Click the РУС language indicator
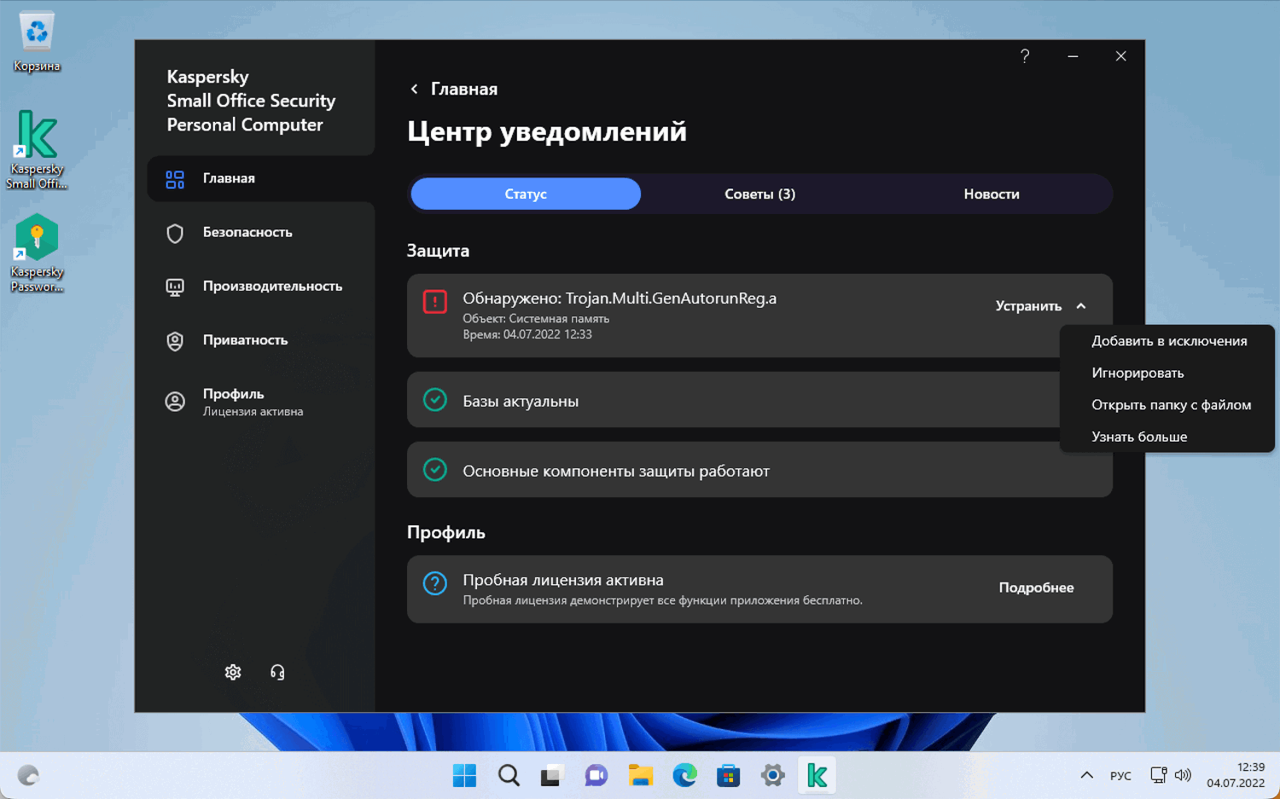The height and width of the screenshot is (799, 1280). pos(1120,776)
